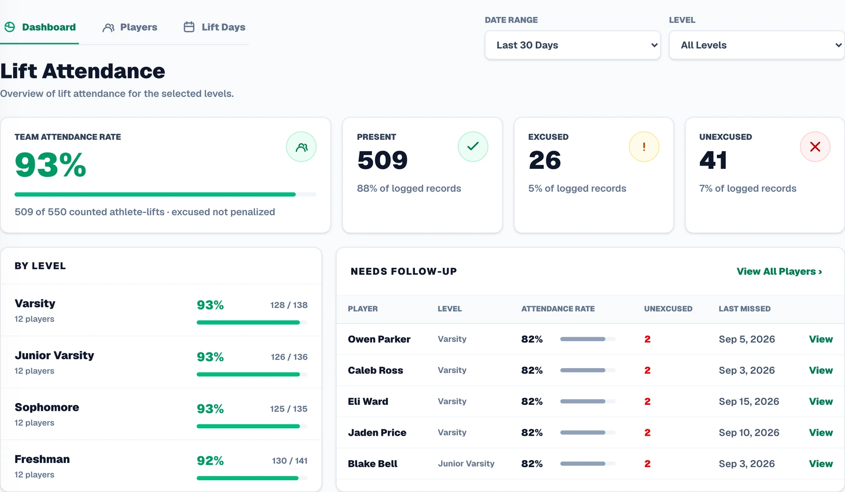Open the Level filter dropdown
Image resolution: width=845 pixels, height=492 pixels.
757,45
